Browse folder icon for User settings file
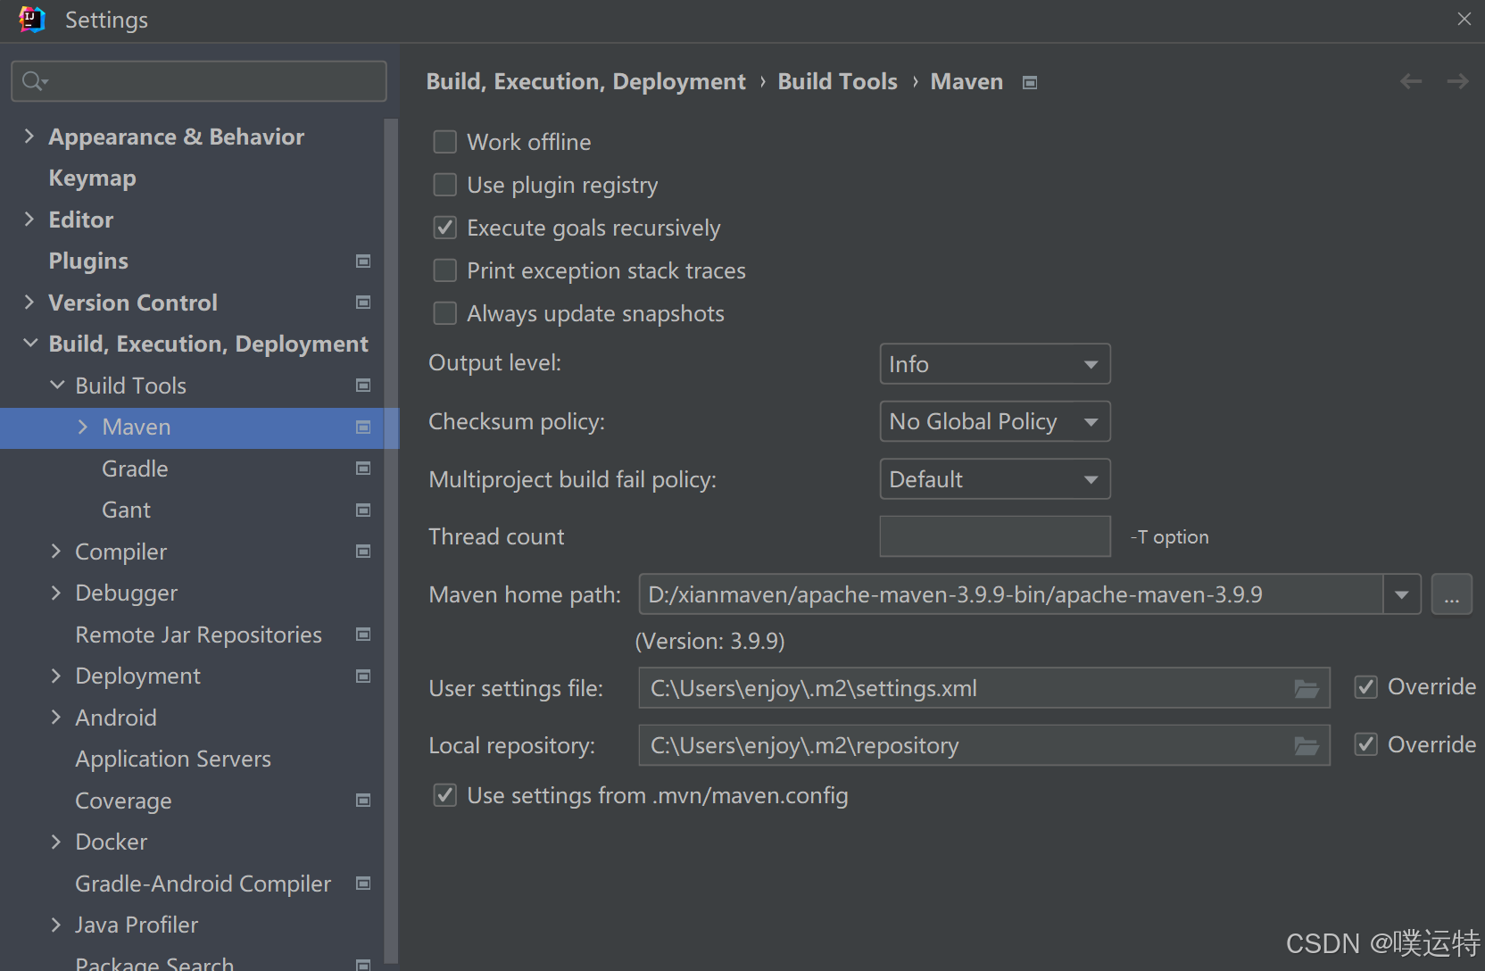 coord(1307,688)
